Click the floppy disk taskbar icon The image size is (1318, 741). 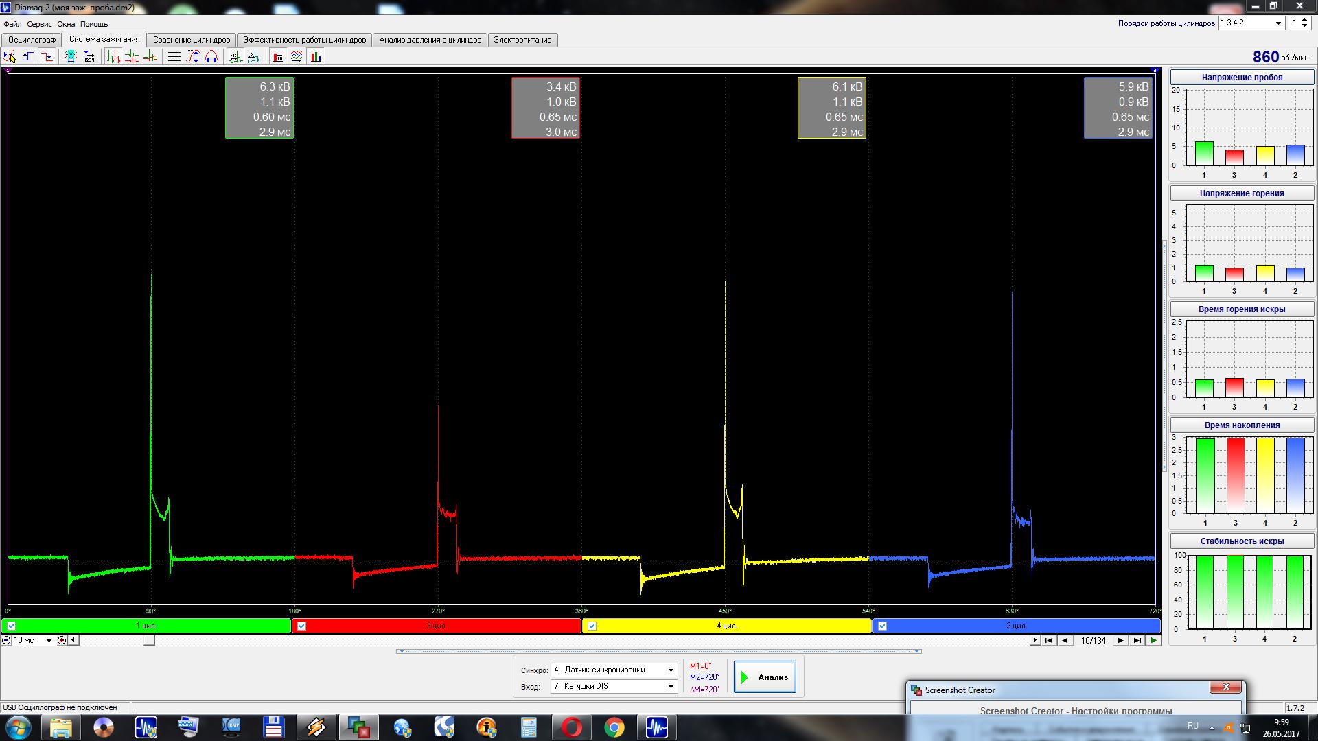point(274,727)
